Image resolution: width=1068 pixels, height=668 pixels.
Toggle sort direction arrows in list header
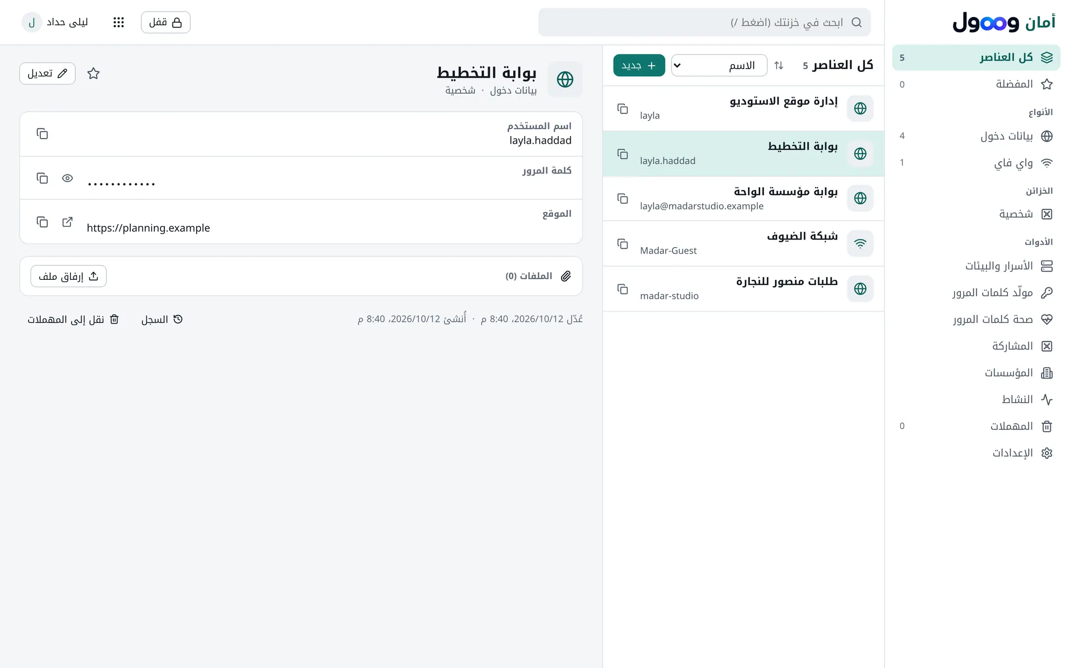point(779,65)
